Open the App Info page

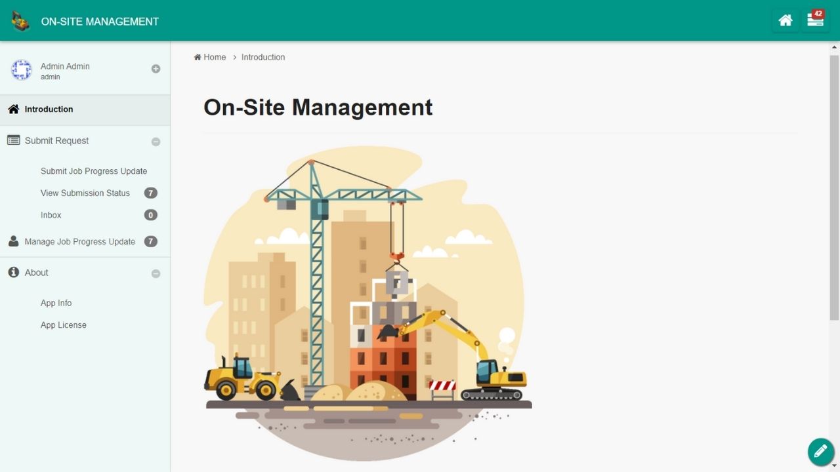pyautogui.click(x=56, y=303)
